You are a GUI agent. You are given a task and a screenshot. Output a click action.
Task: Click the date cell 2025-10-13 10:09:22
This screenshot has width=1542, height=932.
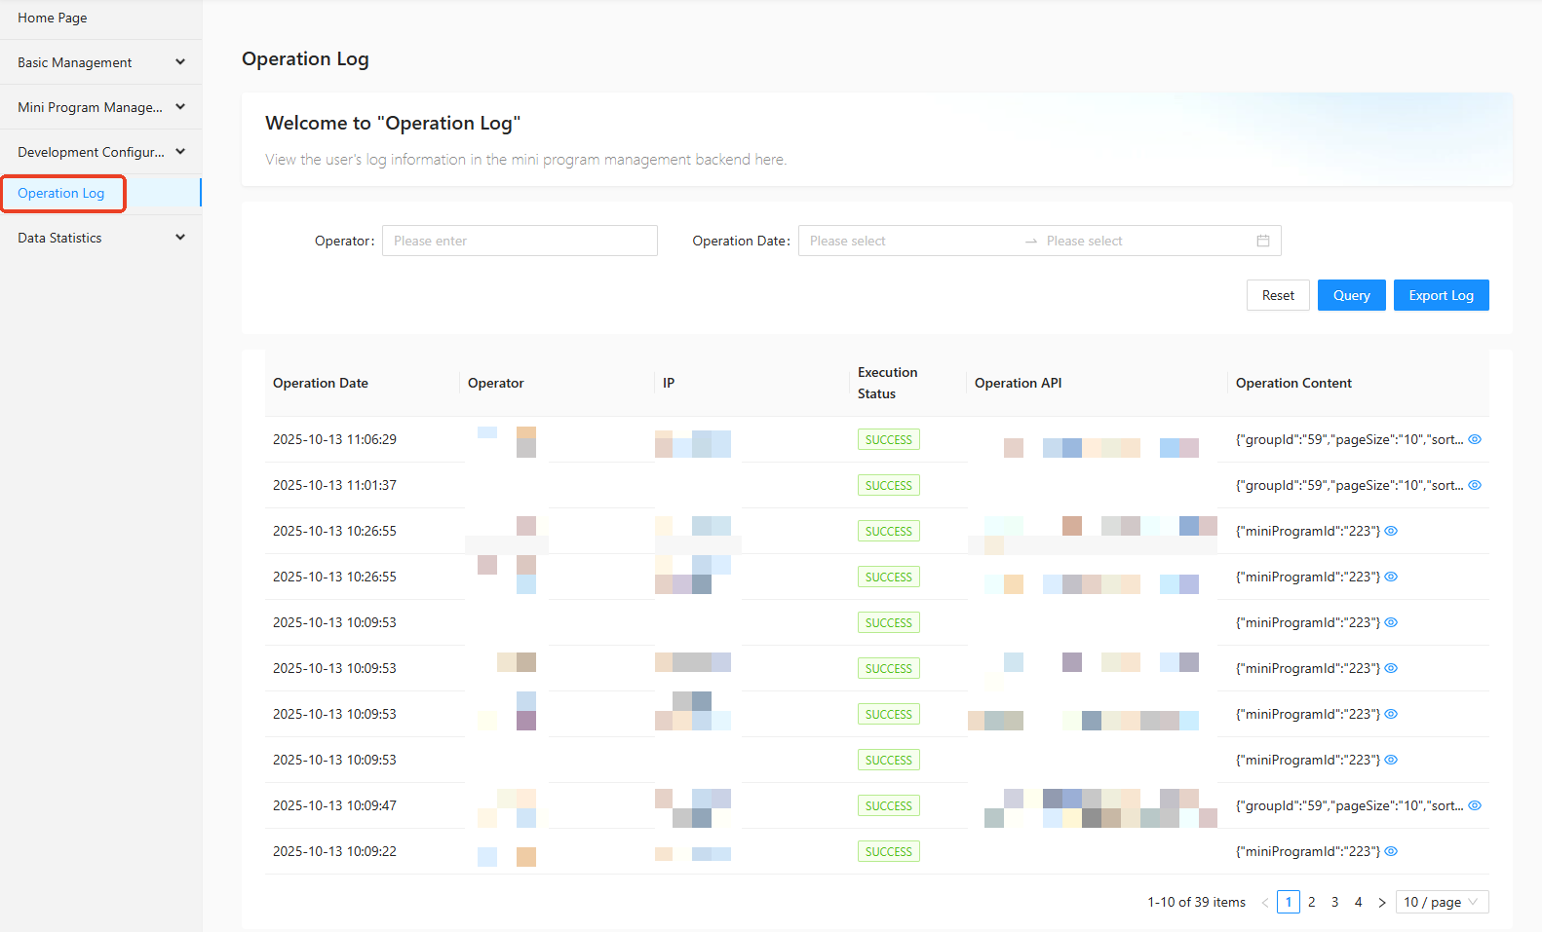point(334,851)
